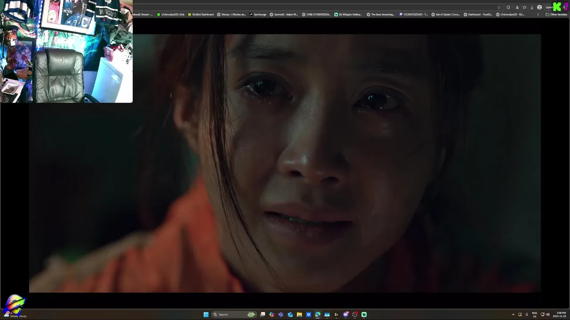Switch the ENG US input language
The image size is (570, 320).
[x=534, y=315]
